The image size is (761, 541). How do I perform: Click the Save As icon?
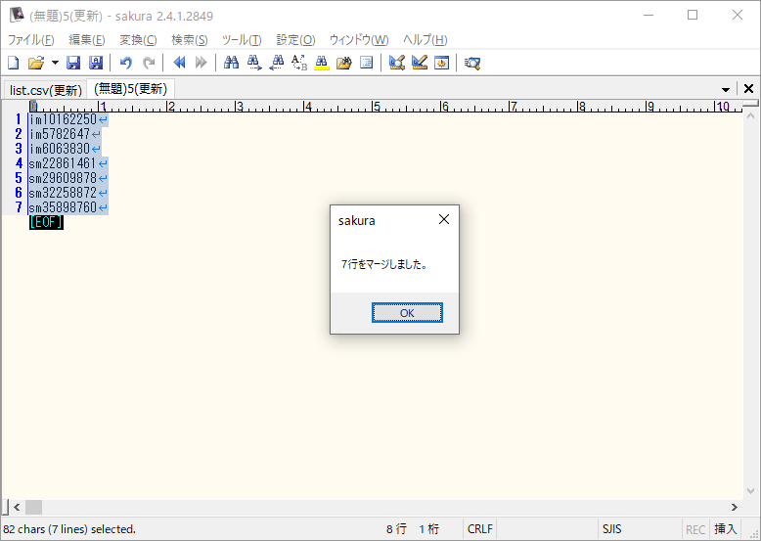[x=96, y=63]
